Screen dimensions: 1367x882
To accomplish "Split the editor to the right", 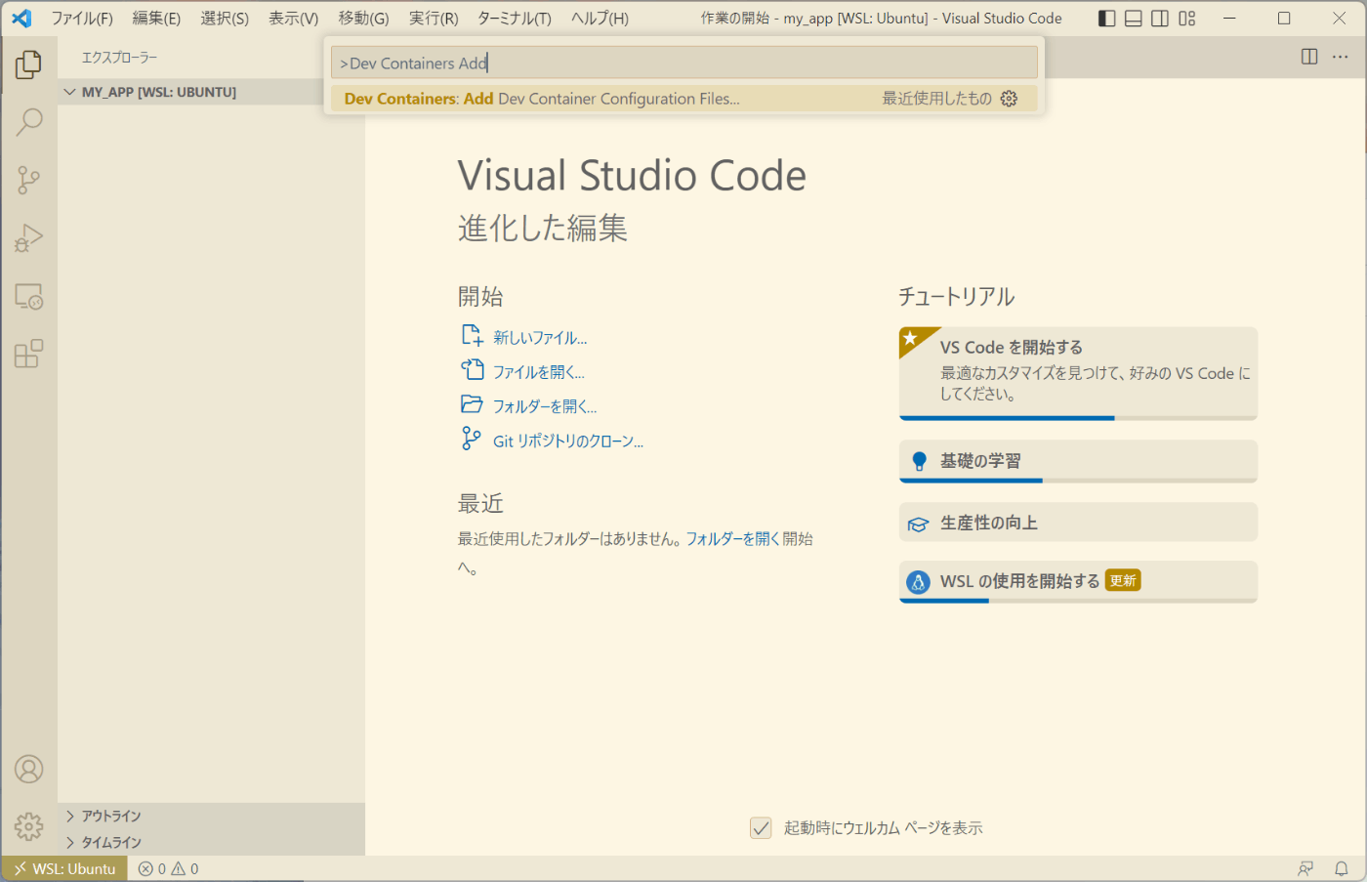I will click(1309, 57).
